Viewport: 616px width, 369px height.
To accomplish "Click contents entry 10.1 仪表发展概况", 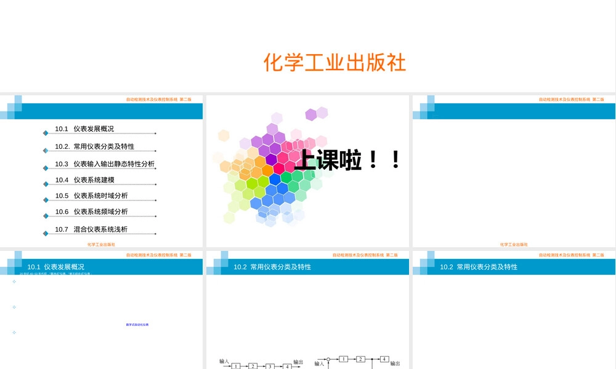I will (84, 129).
